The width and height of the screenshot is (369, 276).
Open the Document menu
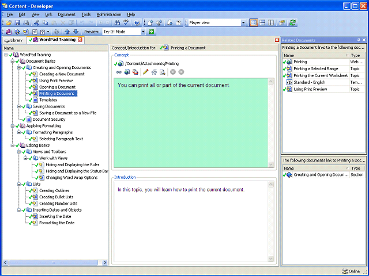coord(67,14)
